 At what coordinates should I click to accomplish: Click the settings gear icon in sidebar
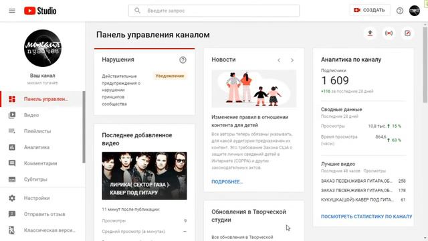12,198
